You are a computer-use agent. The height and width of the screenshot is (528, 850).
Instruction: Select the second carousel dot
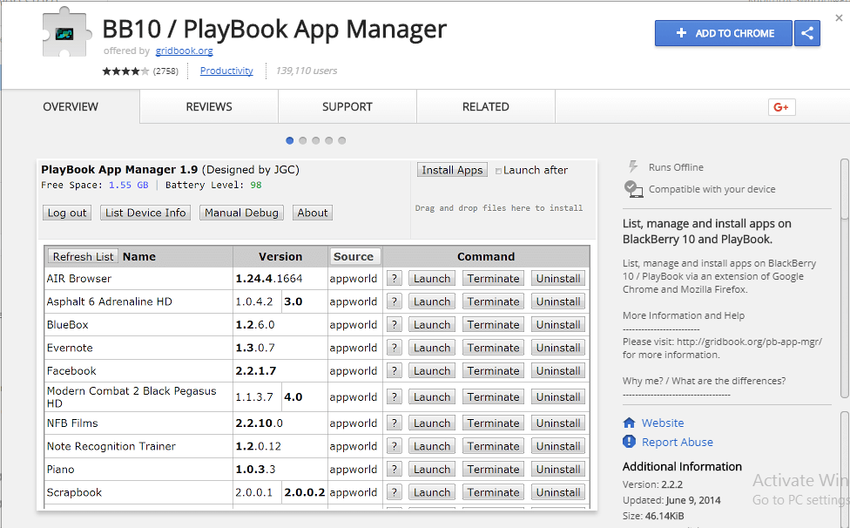(x=302, y=139)
